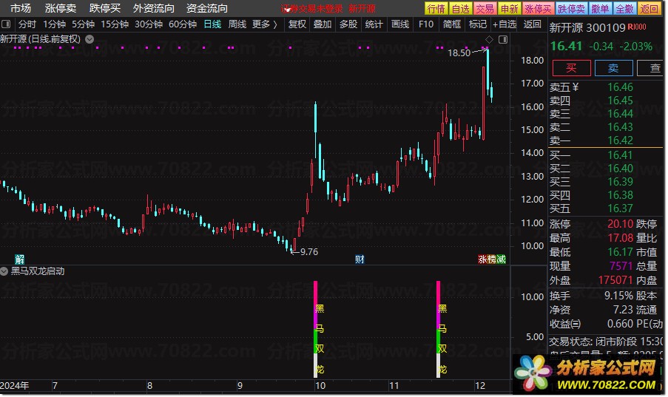
Task: Click the 叠加 toolbar item
Action: click(x=323, y=24)
